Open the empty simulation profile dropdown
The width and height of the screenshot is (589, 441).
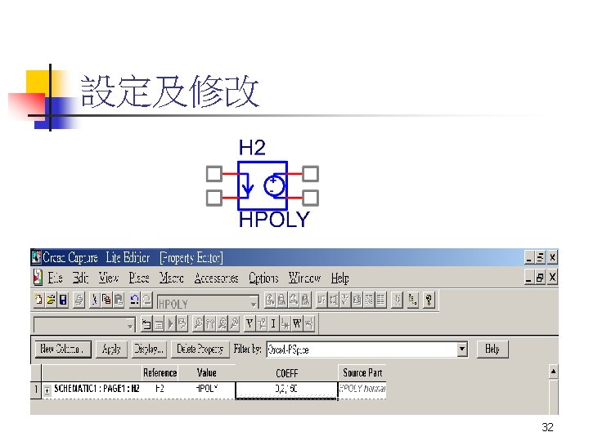[130, 326]
